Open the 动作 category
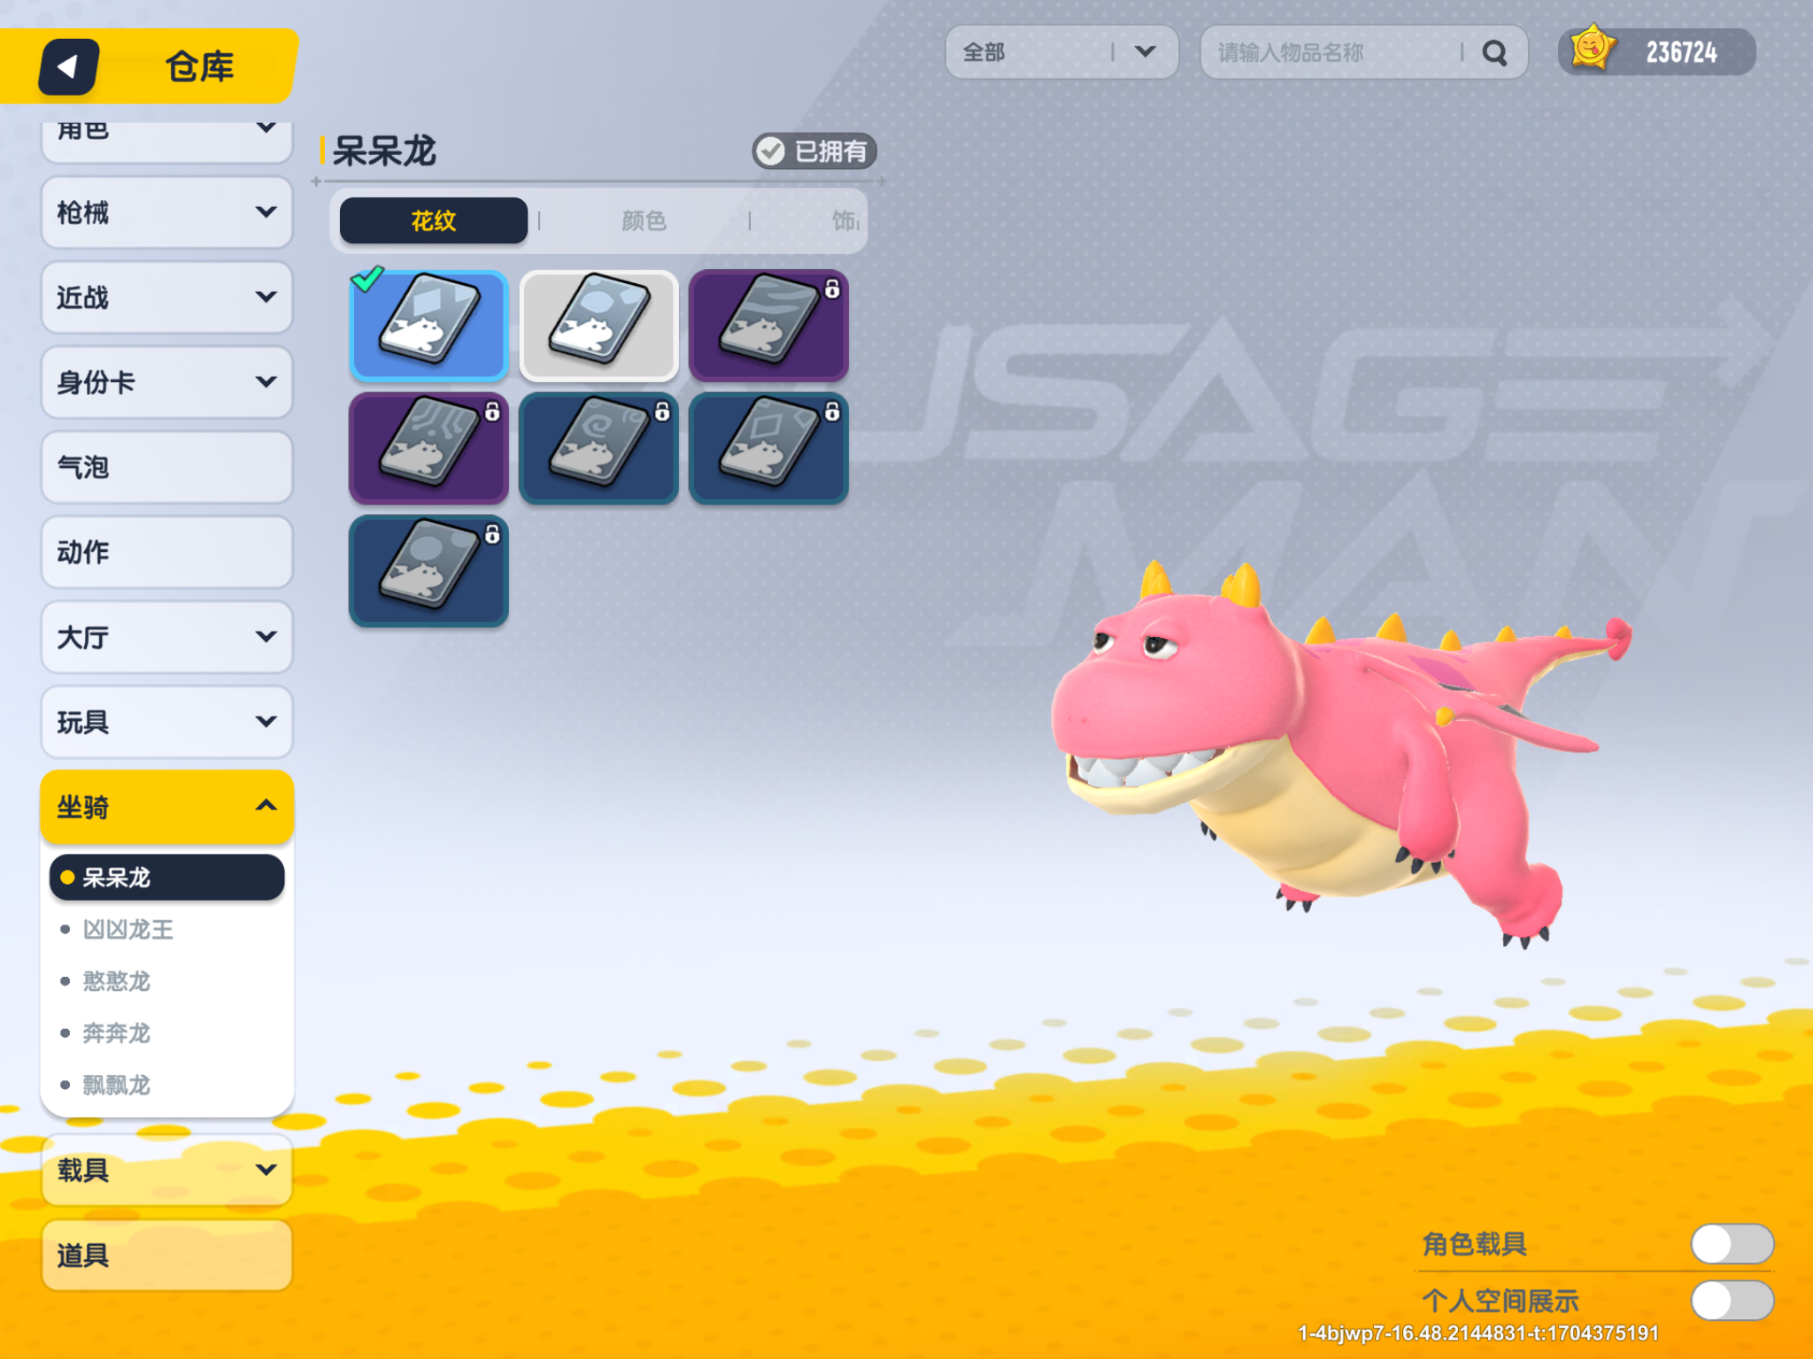The width and height of the screenshot is (1813, 1359). 166,552
